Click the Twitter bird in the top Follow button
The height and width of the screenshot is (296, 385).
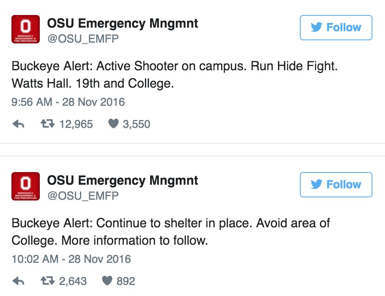coord(316,27)
